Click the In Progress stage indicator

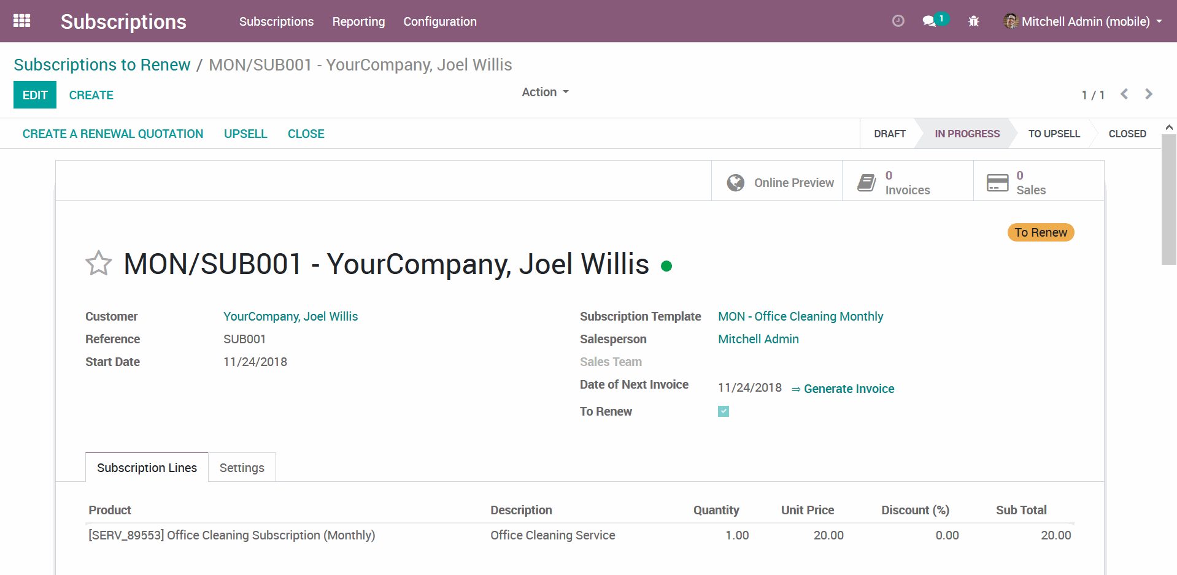pyautogui.click(x=967, y=133)
